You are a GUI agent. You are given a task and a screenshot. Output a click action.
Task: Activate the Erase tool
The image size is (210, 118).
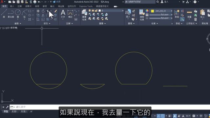(55, 11)
